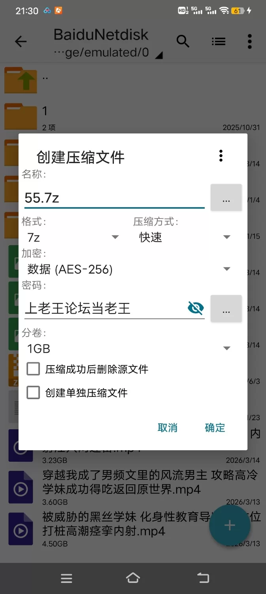Tap the Android home navigation icon

[x=133, y=578]
